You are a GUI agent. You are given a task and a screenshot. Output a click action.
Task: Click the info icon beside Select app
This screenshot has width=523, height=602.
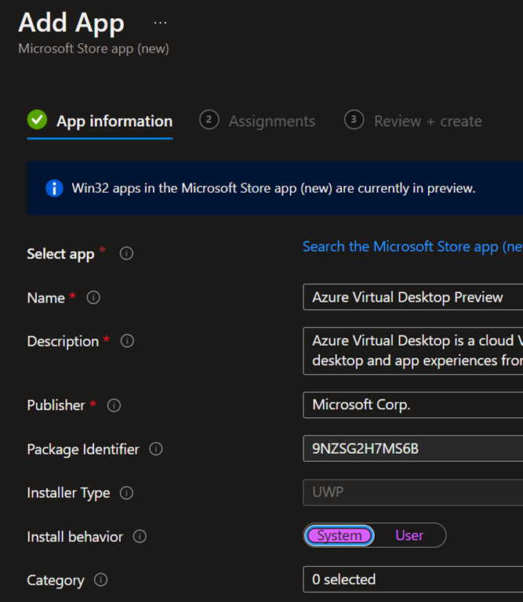click(126, 254)
